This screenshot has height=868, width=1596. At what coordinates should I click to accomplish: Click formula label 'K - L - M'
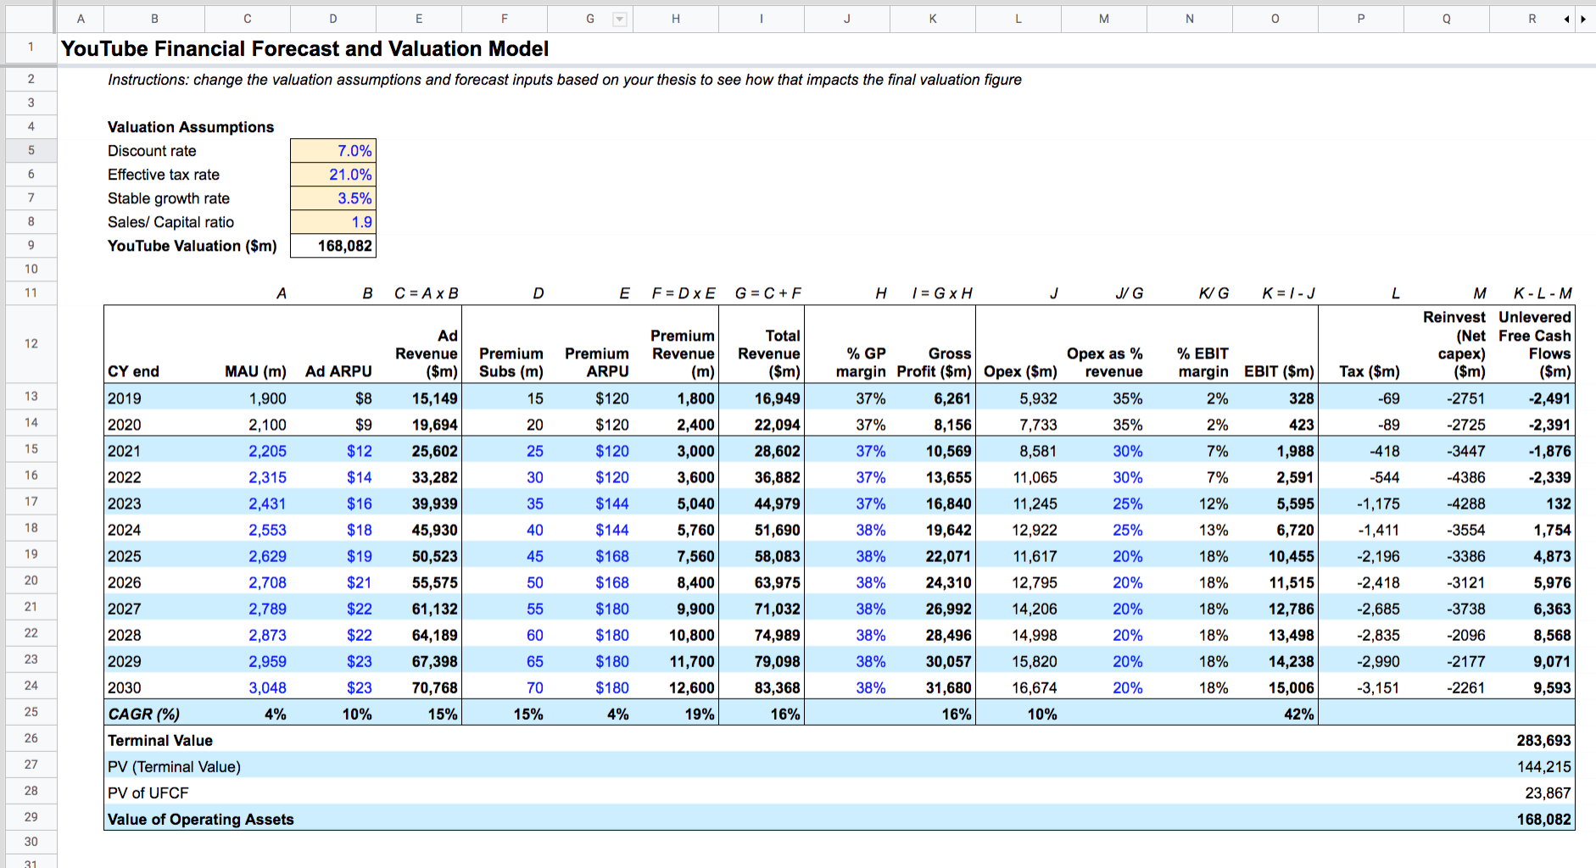point(1542,293)
